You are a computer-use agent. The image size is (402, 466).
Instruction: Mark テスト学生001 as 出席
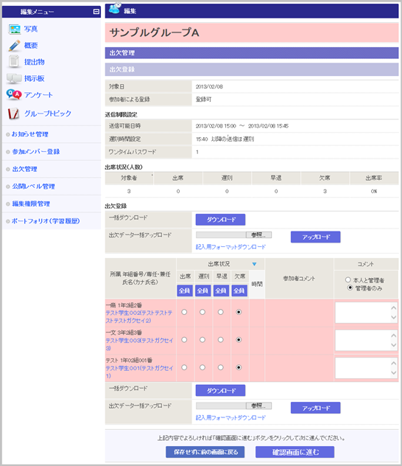(x=184, y=367)
